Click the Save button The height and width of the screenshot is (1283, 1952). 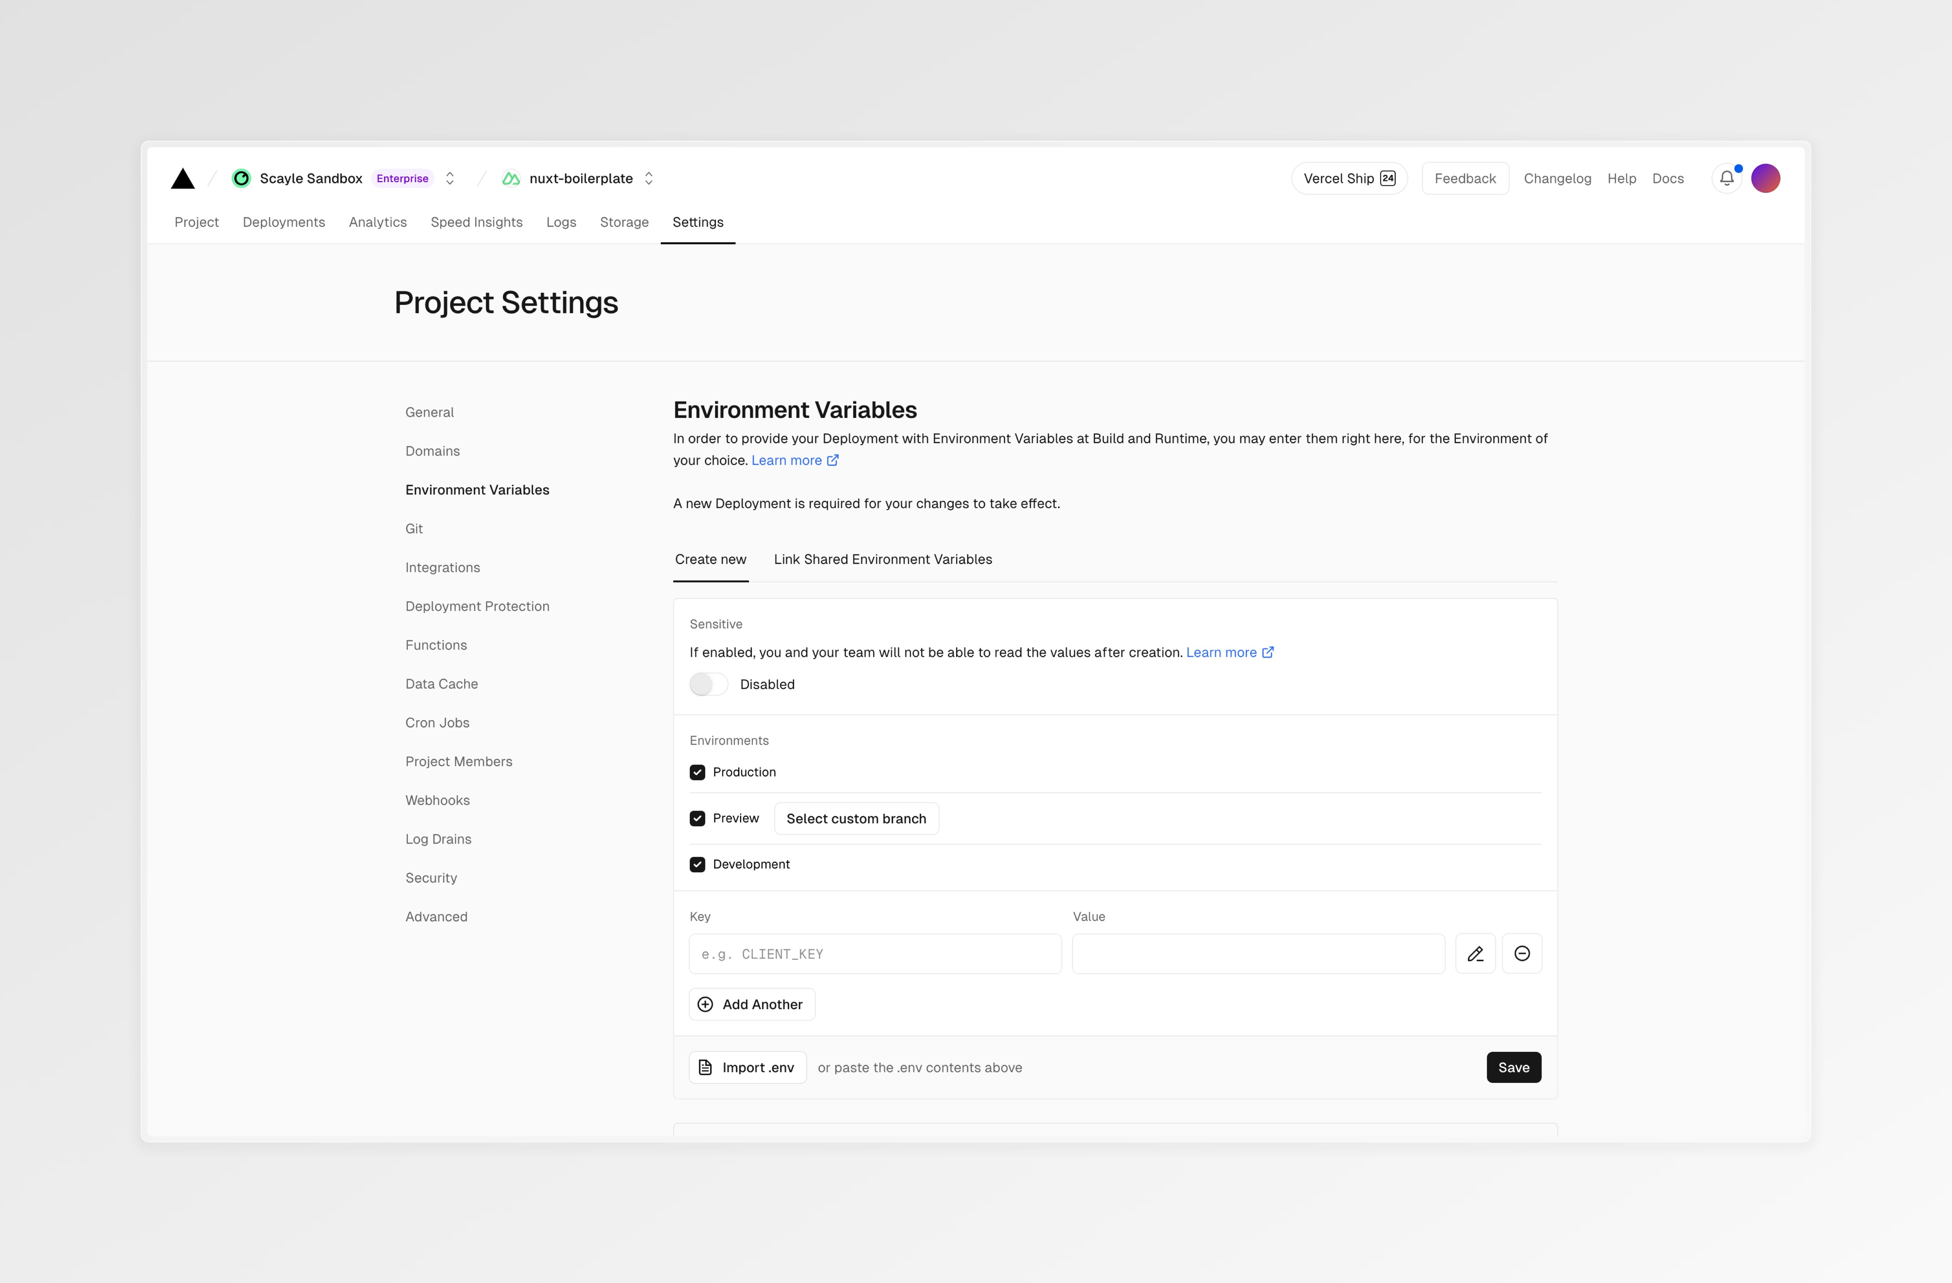point(1513,1068)
